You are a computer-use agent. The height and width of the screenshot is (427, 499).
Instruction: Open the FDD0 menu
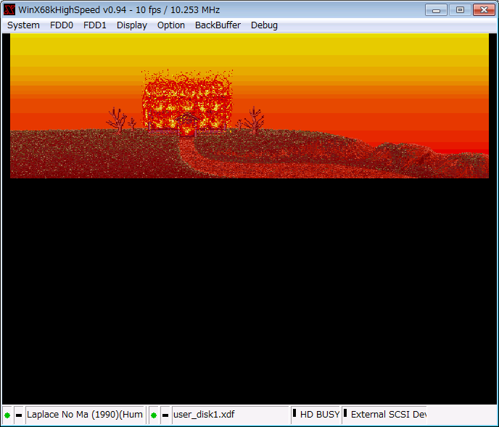(x=62, y=25)
